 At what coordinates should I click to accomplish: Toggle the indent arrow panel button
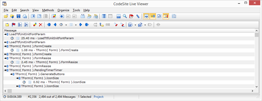159,16
